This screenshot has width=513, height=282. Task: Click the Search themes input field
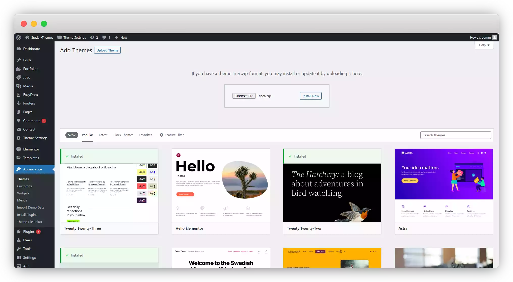455,135
